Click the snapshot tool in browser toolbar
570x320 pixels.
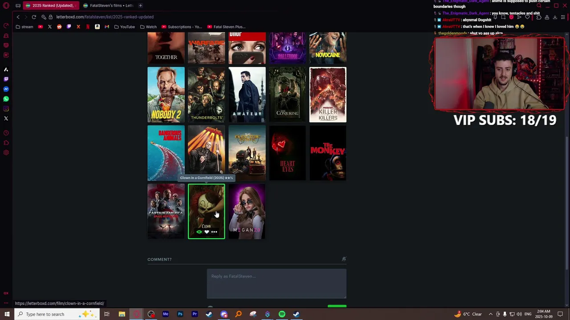pos(504,17)
